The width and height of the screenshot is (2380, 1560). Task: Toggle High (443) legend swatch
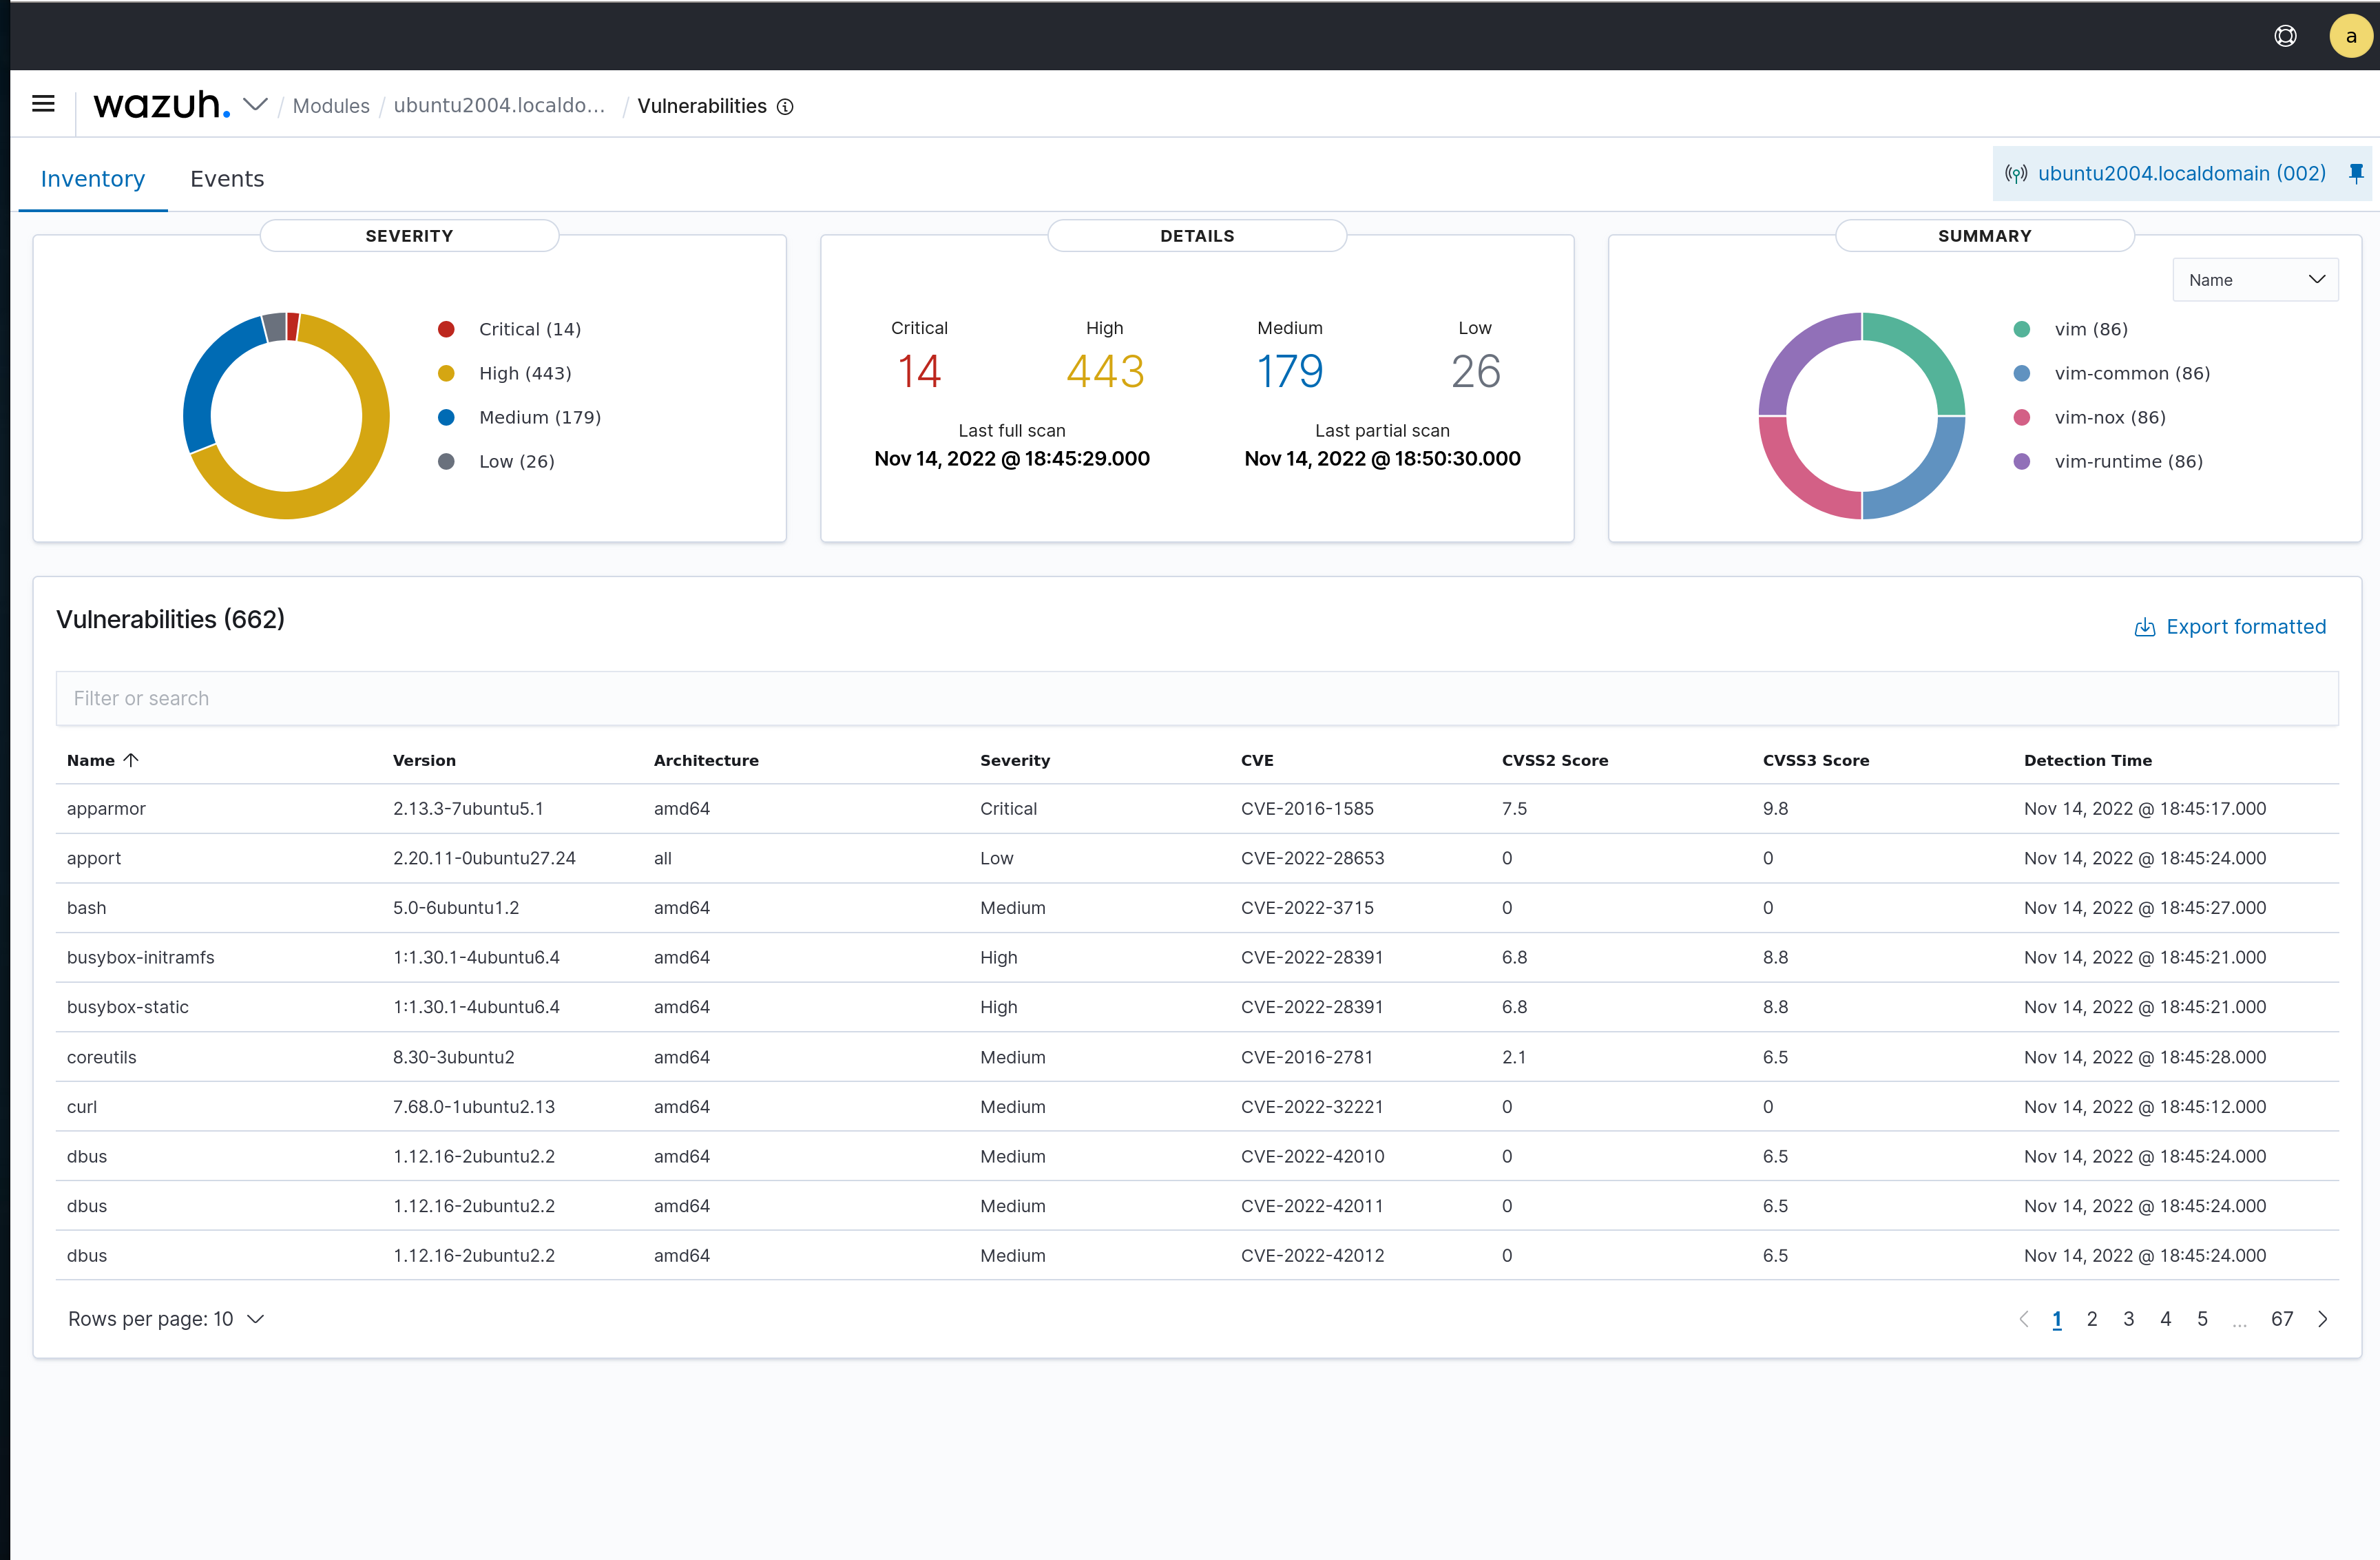tap(446, 373)
